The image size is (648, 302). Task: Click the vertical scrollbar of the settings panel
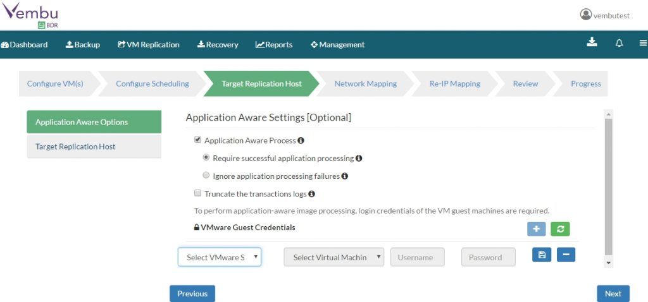coord(608,186)
